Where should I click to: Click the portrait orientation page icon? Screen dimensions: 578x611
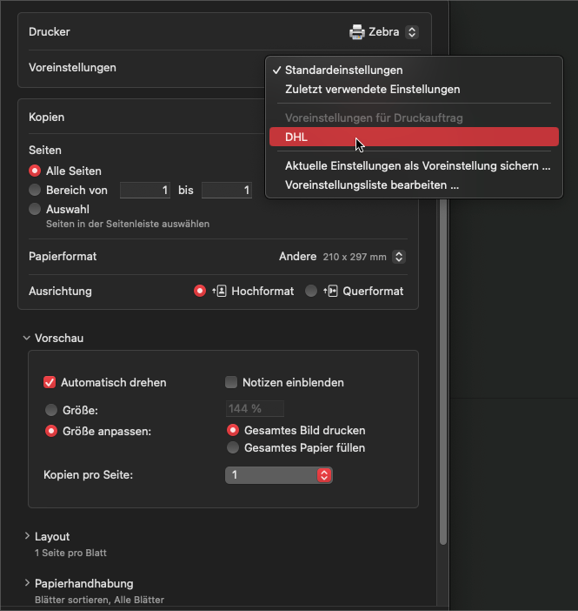219,292
